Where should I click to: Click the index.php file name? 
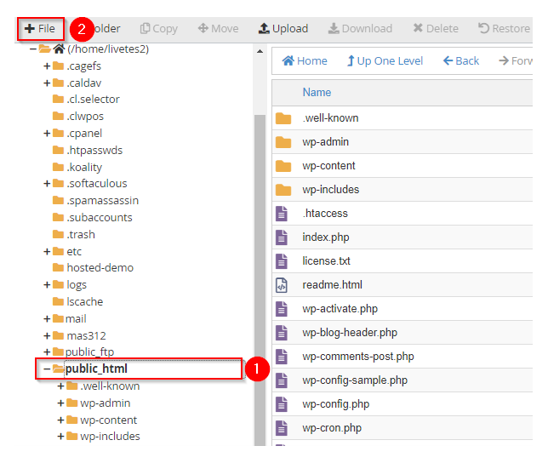326,237
